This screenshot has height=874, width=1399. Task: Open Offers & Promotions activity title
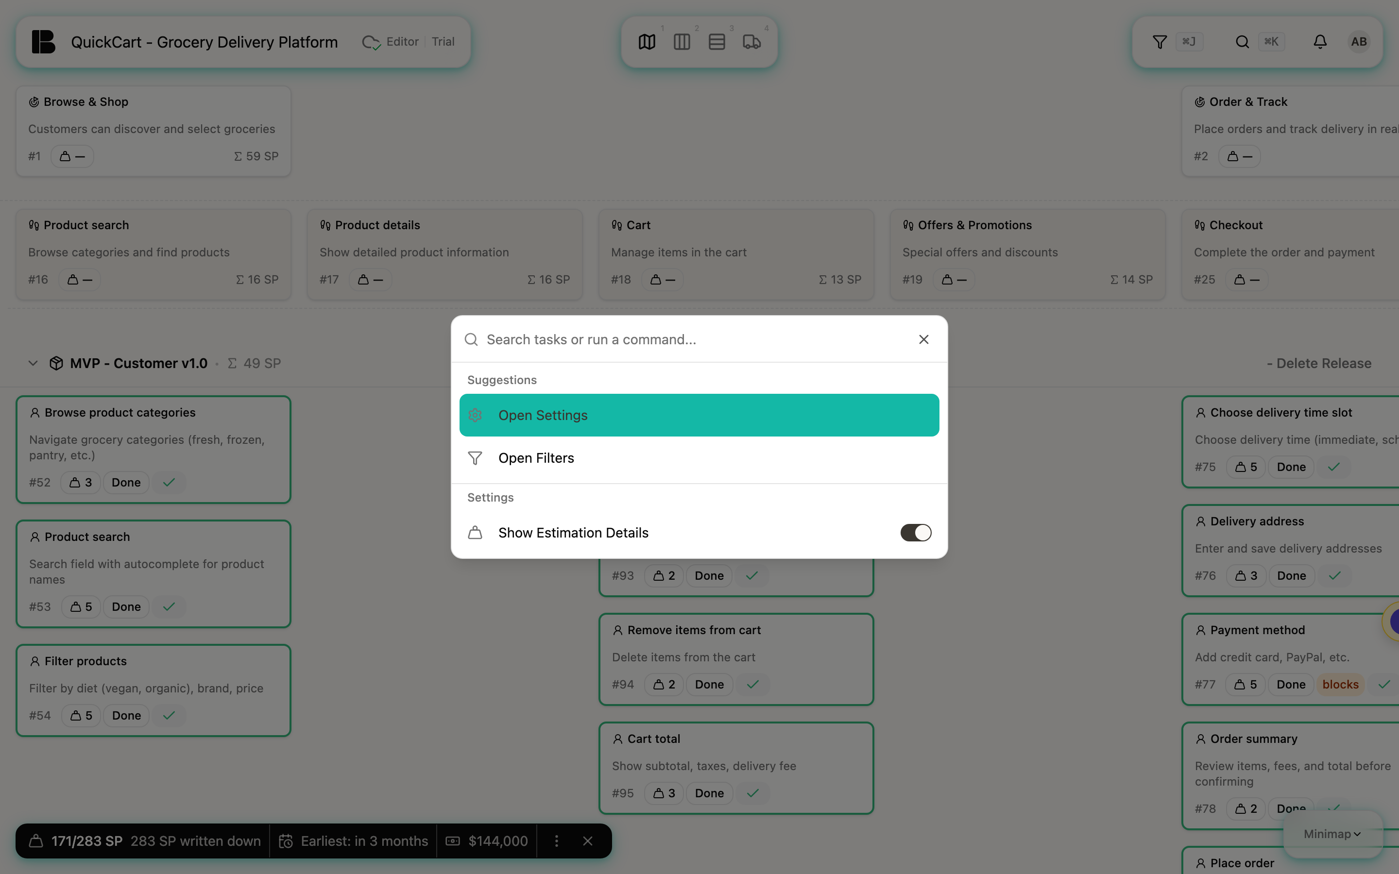pos(974,225)
